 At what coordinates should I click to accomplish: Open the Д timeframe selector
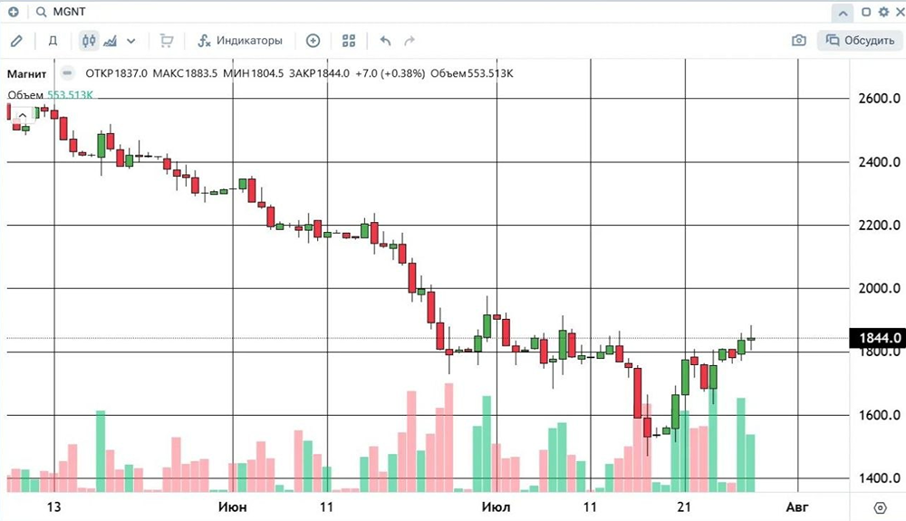(53, 41)
